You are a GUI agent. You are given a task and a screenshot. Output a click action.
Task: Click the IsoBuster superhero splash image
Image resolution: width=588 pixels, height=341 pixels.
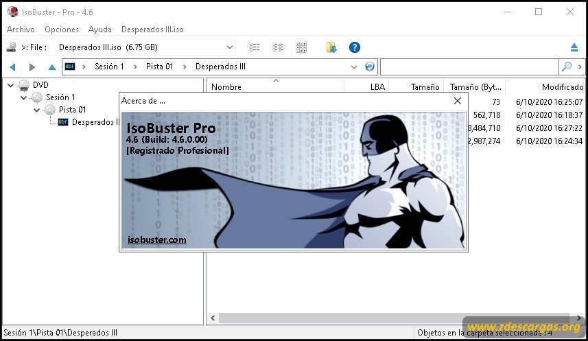(x=294, y=180)
